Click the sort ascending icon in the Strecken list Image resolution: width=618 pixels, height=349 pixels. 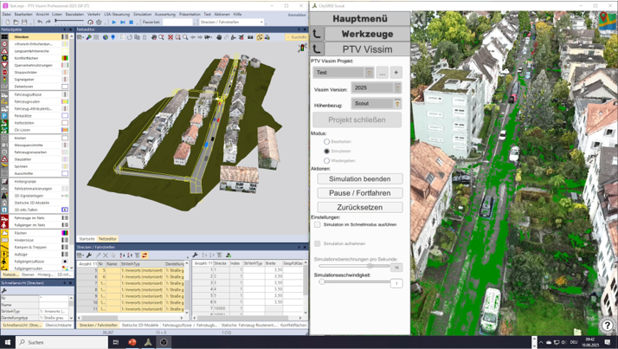123,255
